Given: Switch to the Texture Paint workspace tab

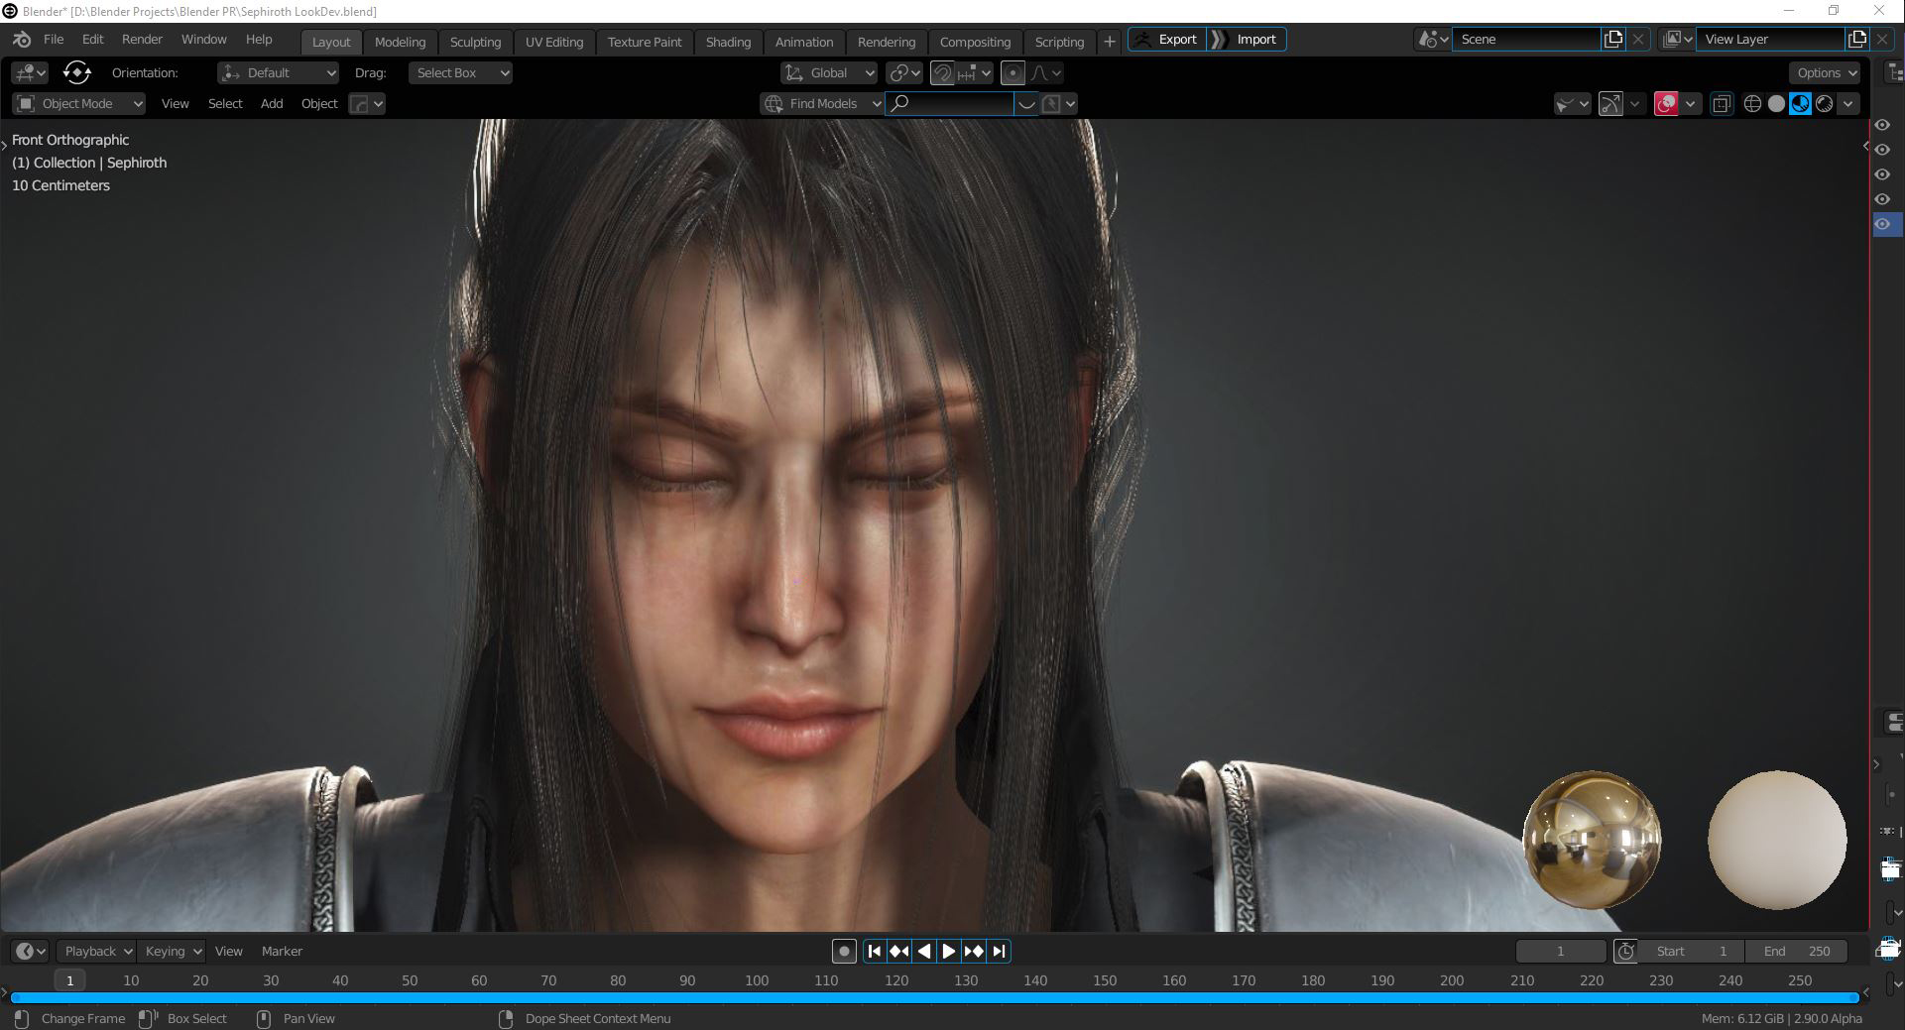Looking at the screenshot, I should tap(645, 42).
